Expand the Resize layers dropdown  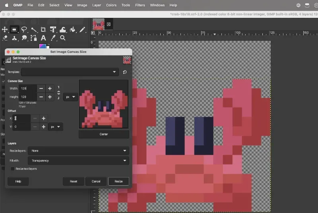coord(78,151)
